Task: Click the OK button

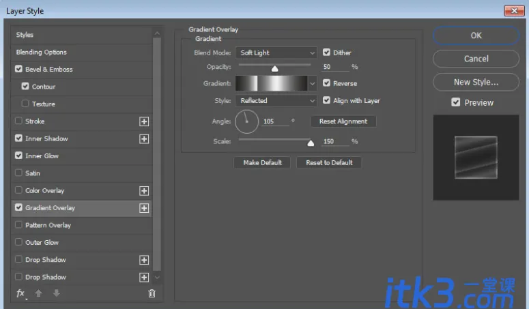Action: [x=476, y=35]
